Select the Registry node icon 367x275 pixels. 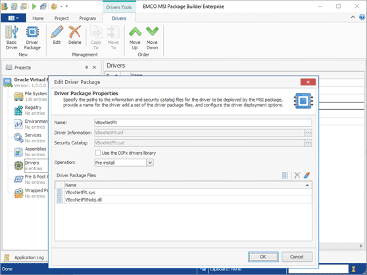coord(18,110)
